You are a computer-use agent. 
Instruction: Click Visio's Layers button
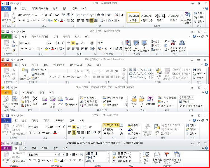(x=193, y=129)
